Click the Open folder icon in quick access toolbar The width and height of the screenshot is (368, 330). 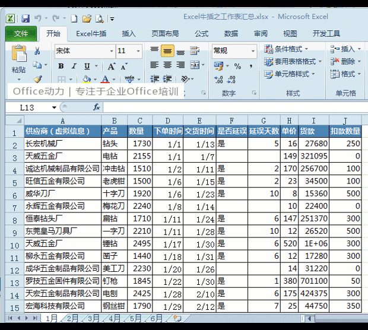(87, 18)
